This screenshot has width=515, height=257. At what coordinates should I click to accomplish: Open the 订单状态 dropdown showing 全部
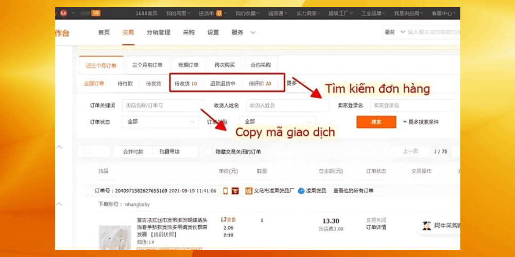click(x=160, y=122)
